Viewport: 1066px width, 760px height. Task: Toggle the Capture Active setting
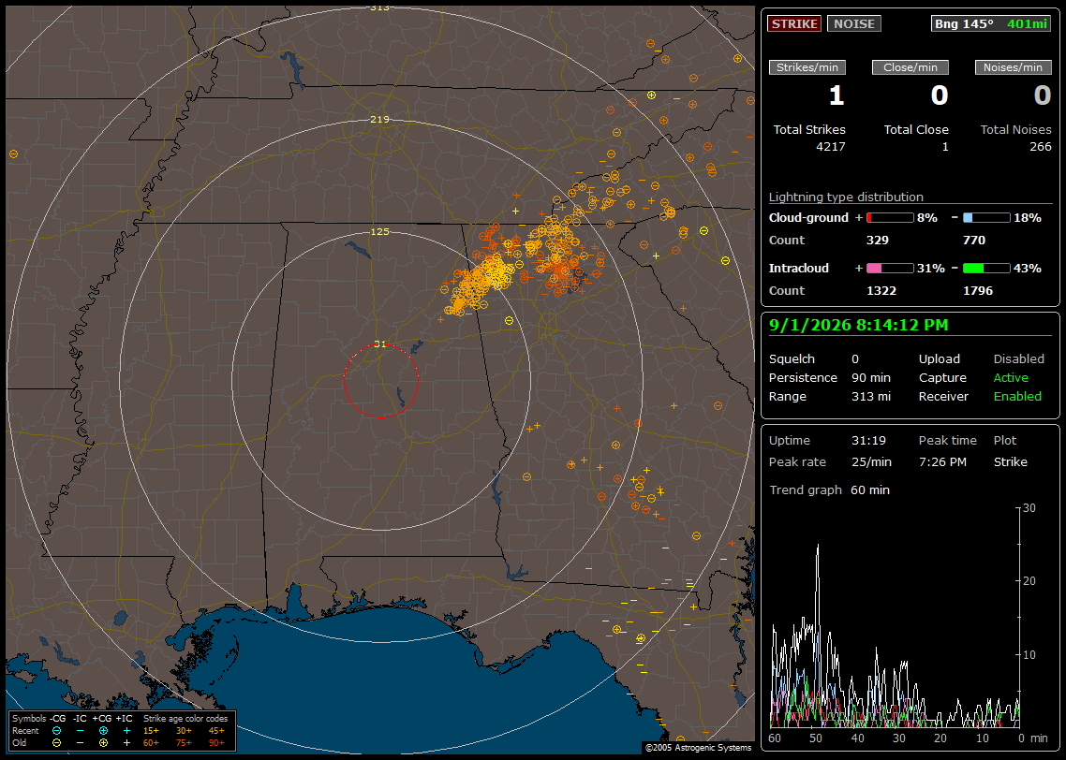pyautogui.click(x=1010, y=377)
